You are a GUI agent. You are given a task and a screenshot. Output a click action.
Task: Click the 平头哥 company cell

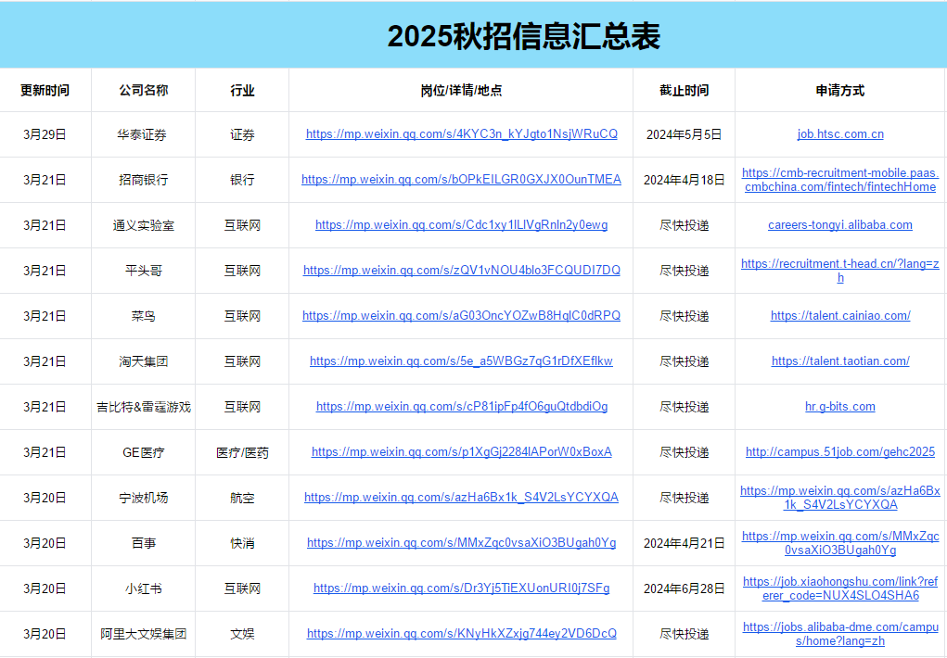pyautogui.click(x=143, y=271)
